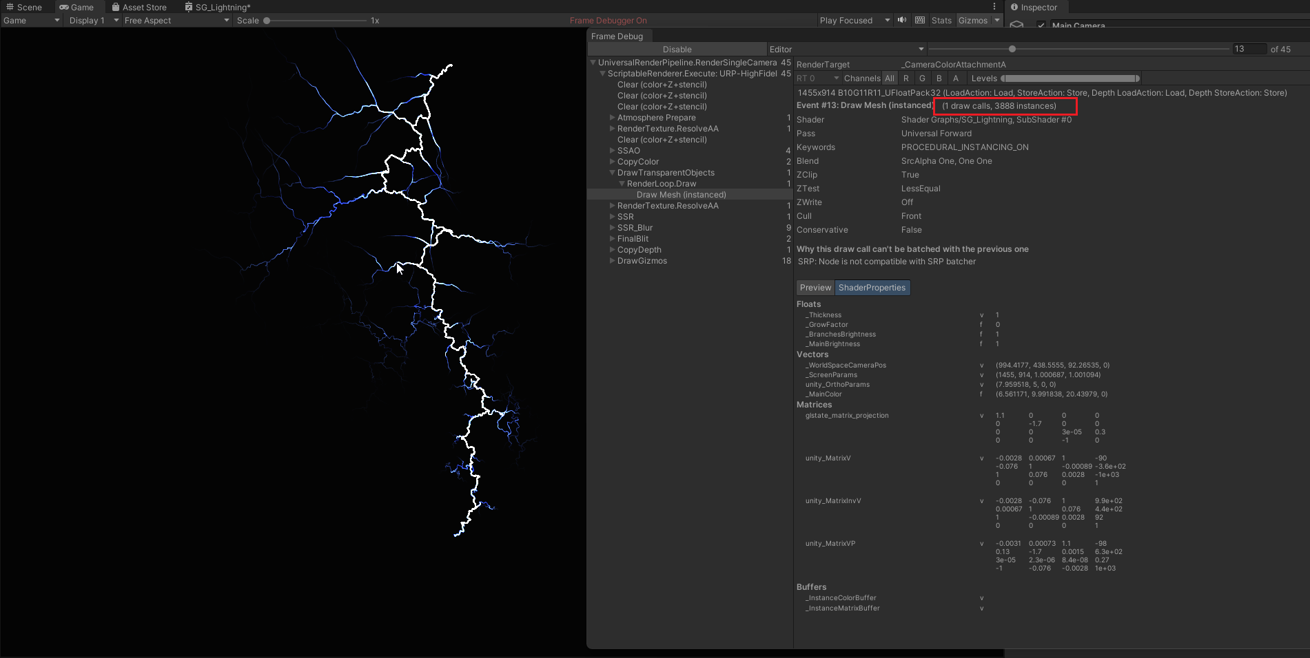Viewport: 1310px width, 658px height.
Task: Click the frame event slider handle
Action: click(x=1012, y=49)
